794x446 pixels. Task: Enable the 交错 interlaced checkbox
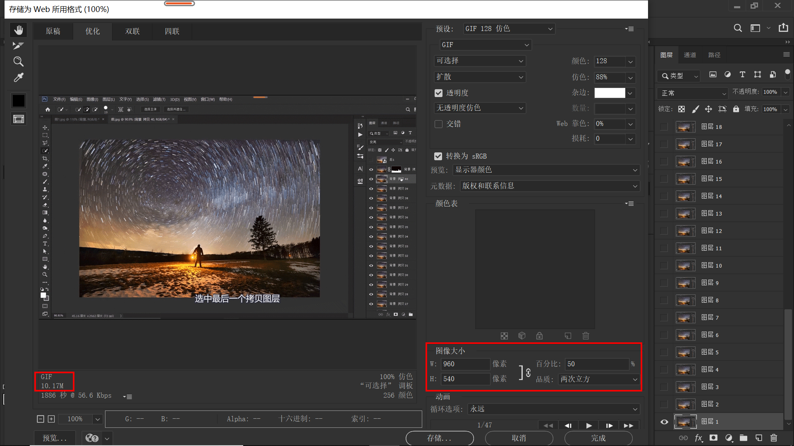(439, 124)
